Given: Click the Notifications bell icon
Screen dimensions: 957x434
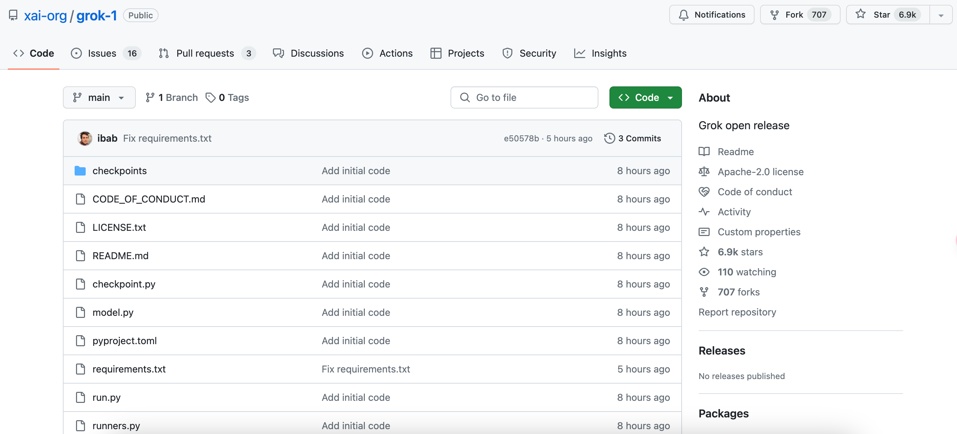Looking at the screenshot, I should pos(684,15).
